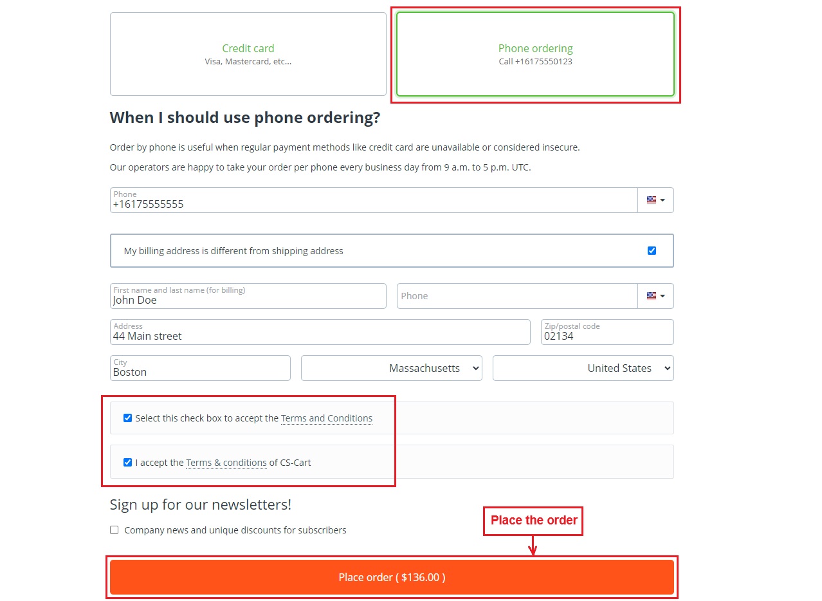Click the empty billing Phone field
The image size is (822, 601).
(x=517, y=296)
